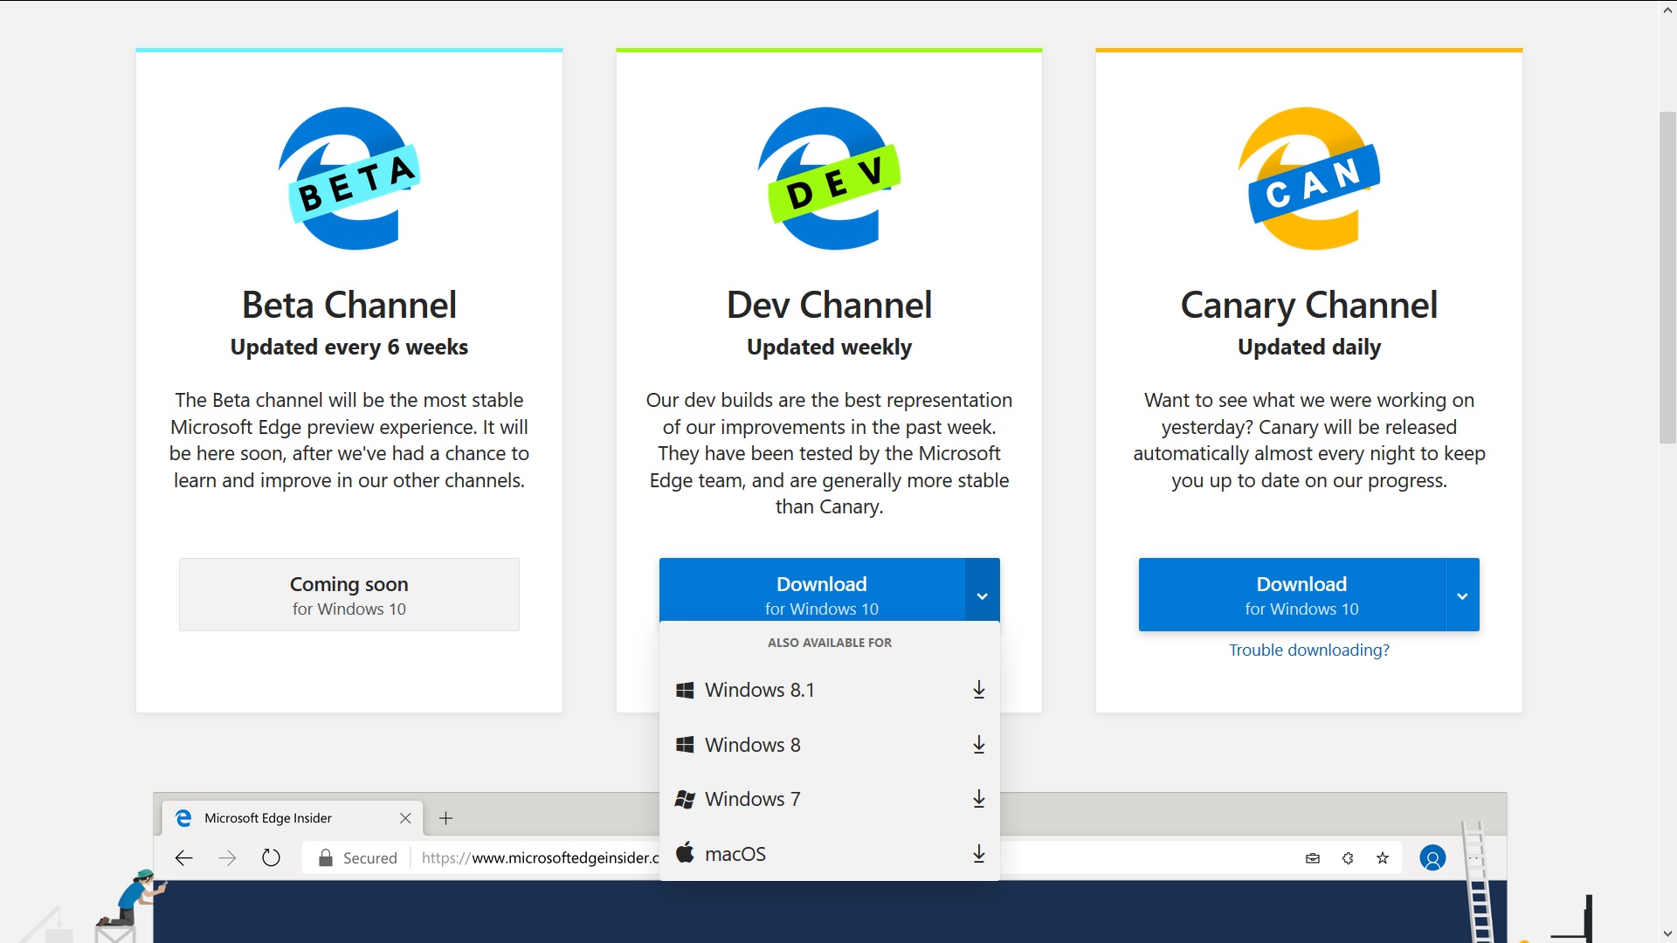Screen dimensions: 1677x943
Task: Click the new tab plus icon
Action: (x=445, y=818)
